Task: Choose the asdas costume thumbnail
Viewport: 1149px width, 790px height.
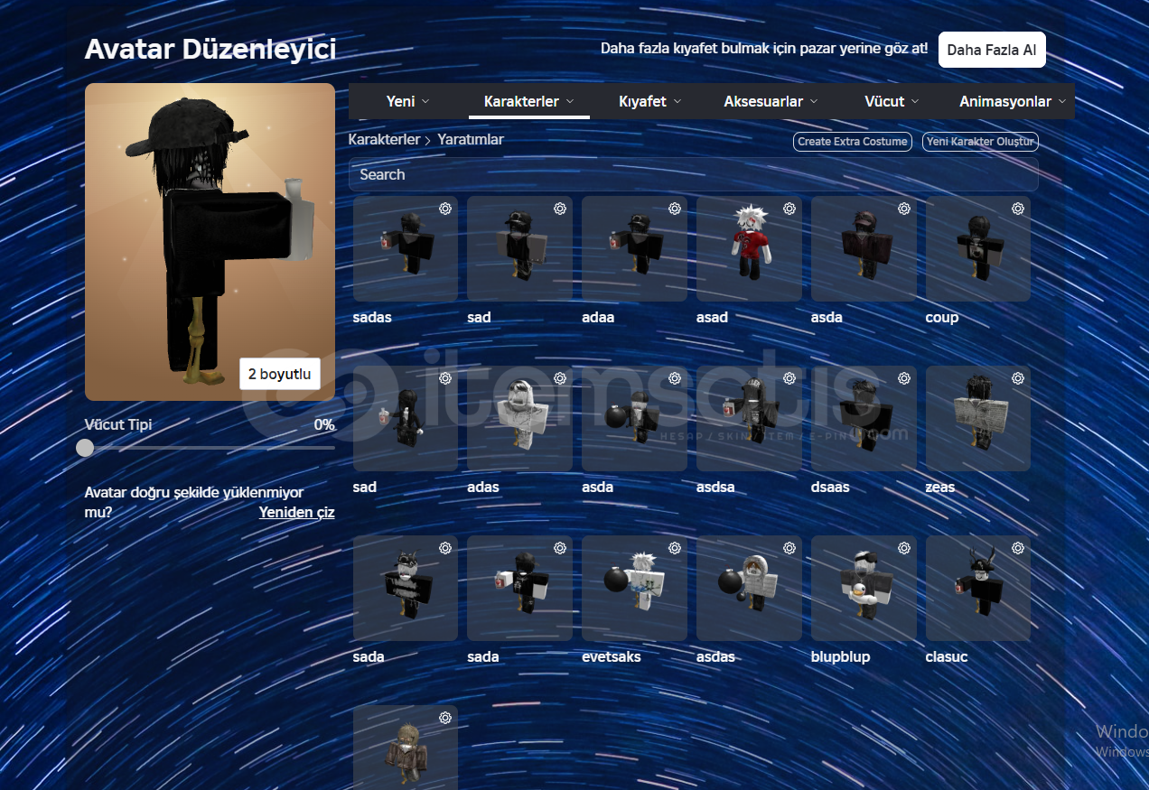Action: pos(749,589)
